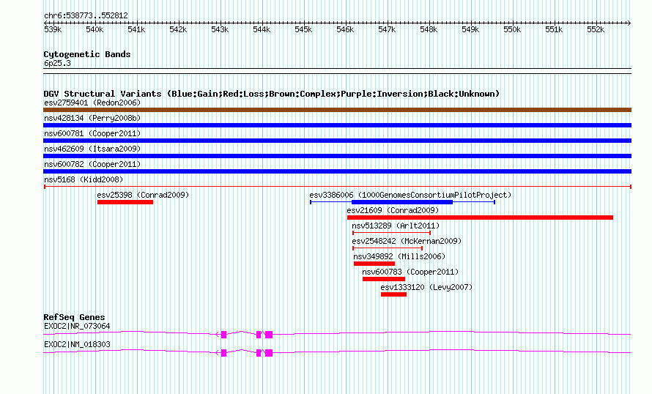The image size is (652, 394).
Task: Click the nsv600783 red loss bar
Action: tap(384, 279)
